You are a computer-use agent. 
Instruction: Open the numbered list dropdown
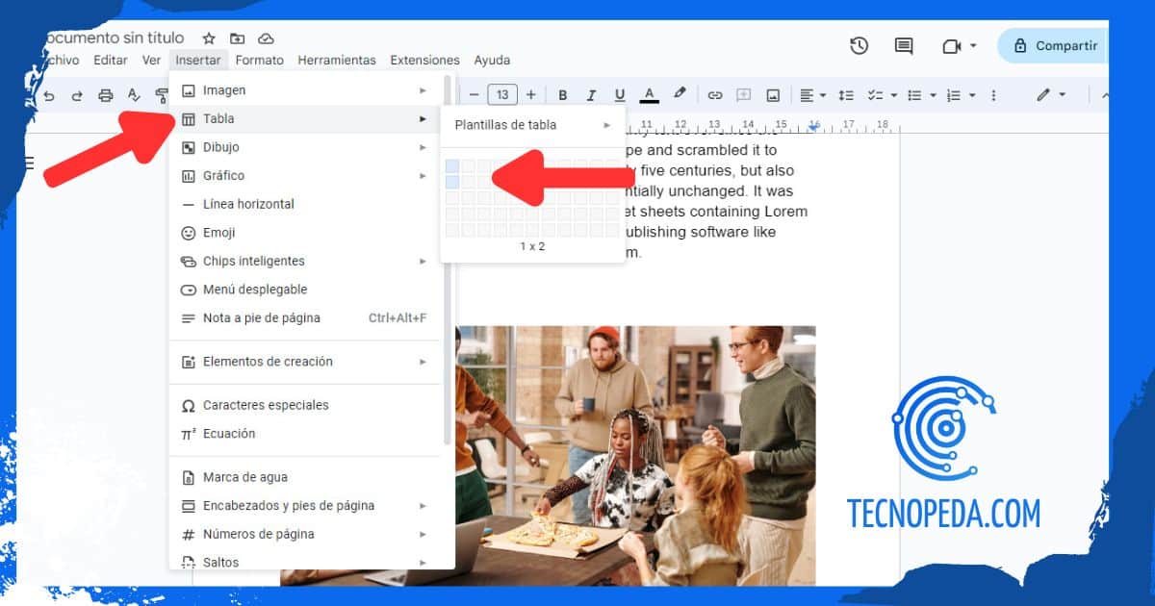(x=960, y=95)
